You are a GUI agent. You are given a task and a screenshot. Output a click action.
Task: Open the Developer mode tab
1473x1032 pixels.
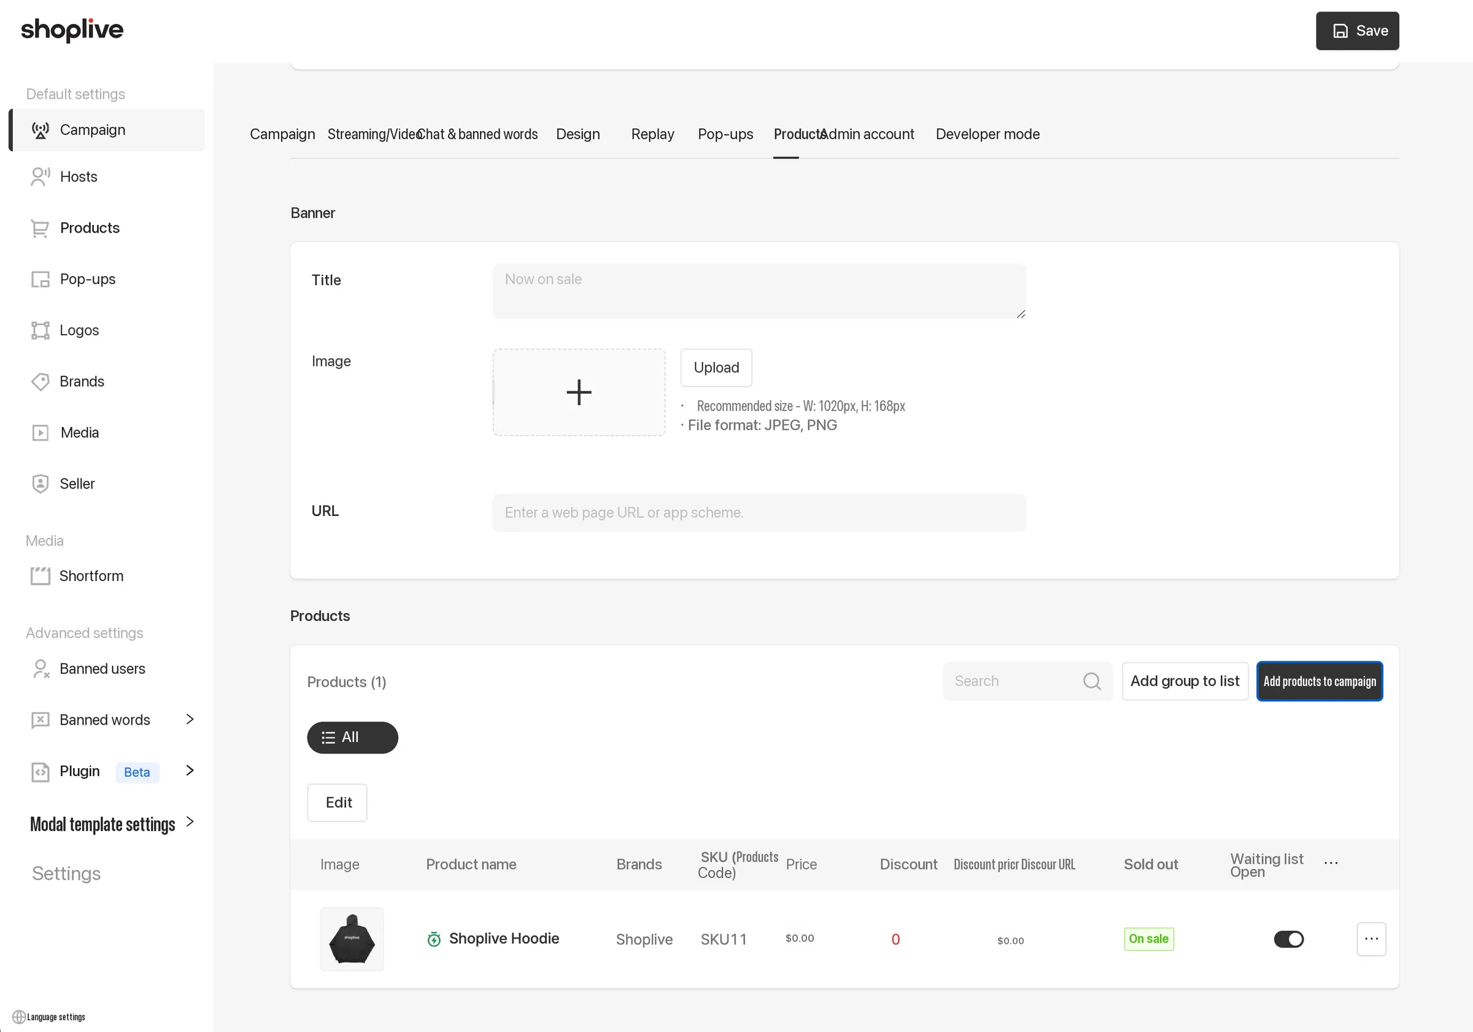coord(988,134)
